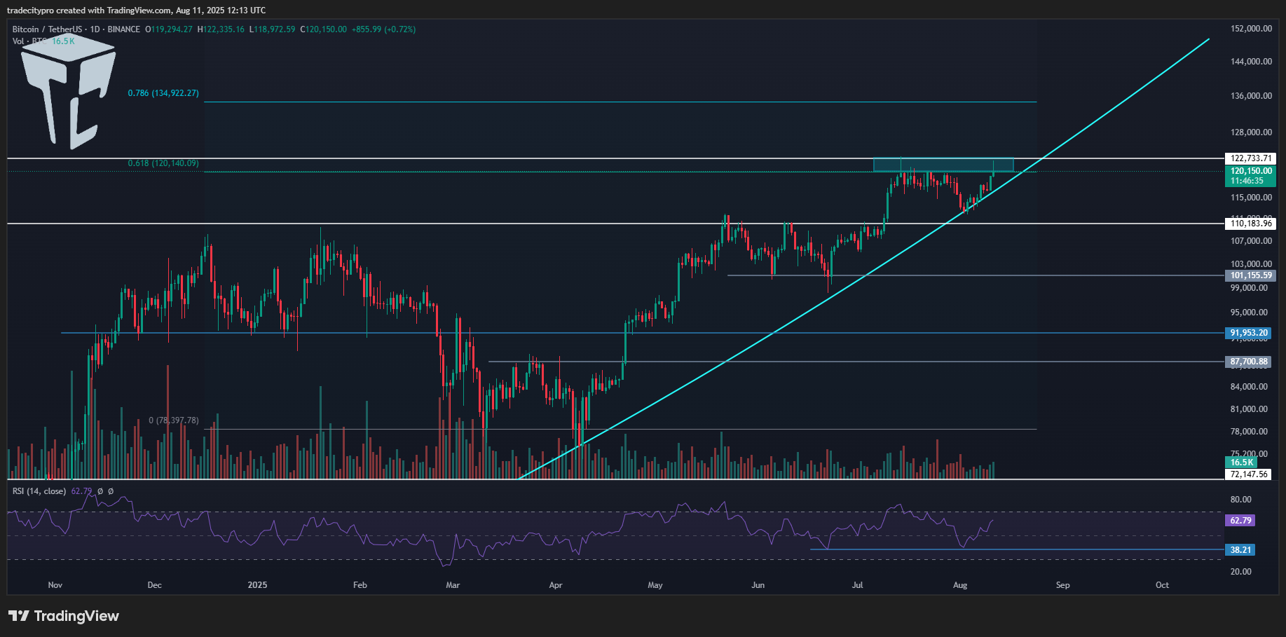Click the 78,000.00 price axis tick
Screen dimensions: 1286x637
[1249, 432]
